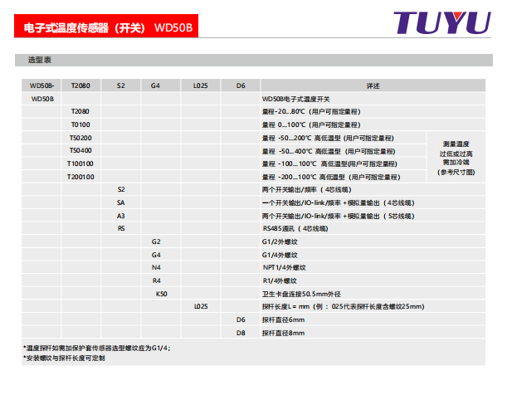Click the WD50B- column header
The width and height of the screenshot is (512, 395).
(x=42, y=85)
